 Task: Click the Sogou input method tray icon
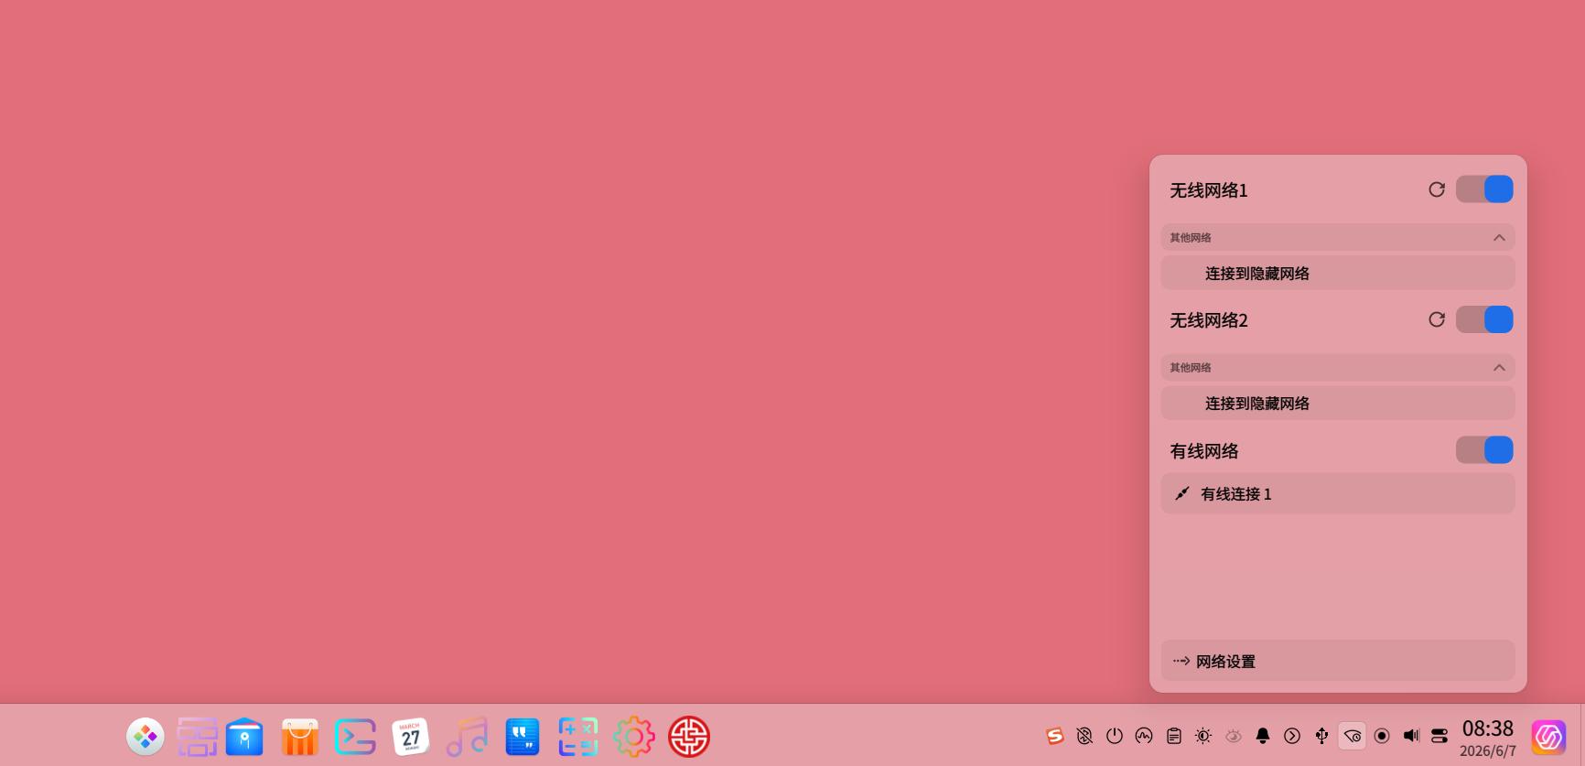1055,736
